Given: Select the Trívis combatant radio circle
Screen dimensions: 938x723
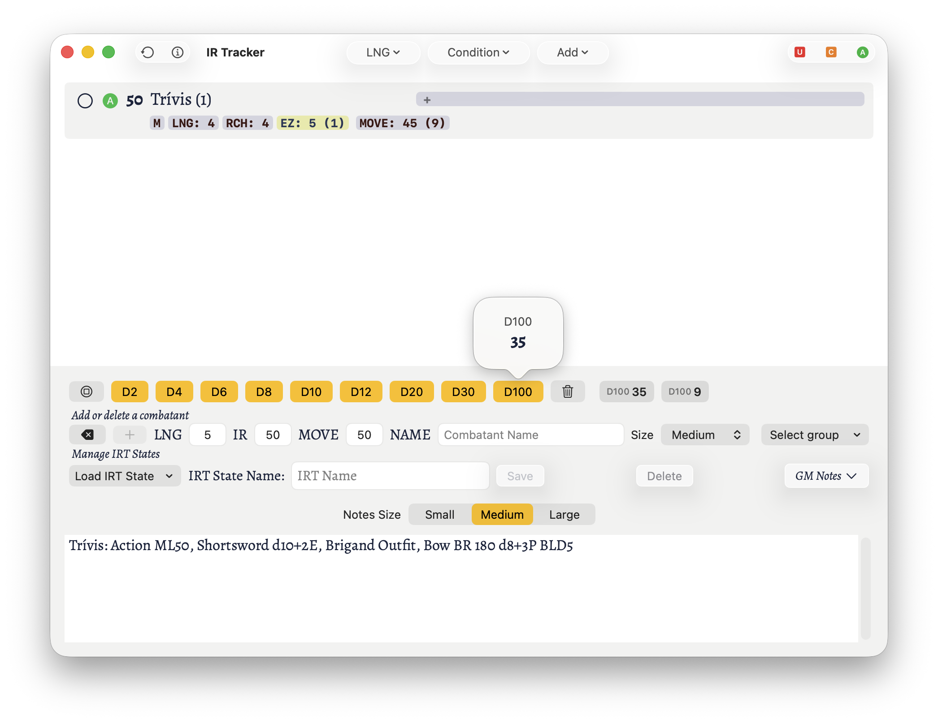Looking at the screenshot, I should coord(85,101).
